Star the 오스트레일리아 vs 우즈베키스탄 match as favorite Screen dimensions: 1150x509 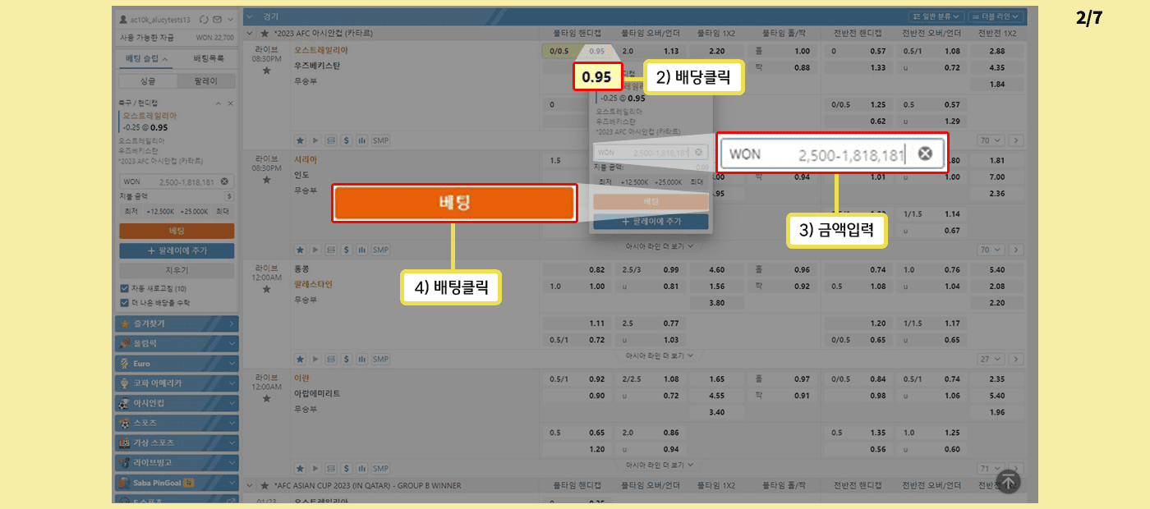266,71
